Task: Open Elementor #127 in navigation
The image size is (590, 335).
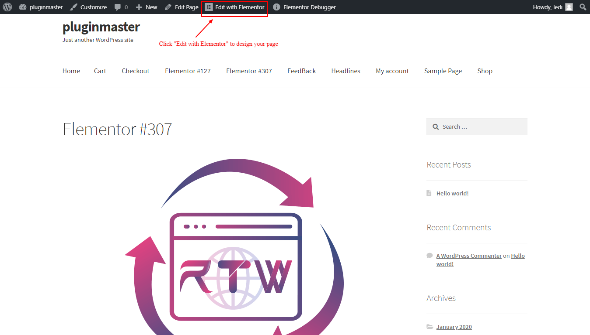Action: coord(188,71)
